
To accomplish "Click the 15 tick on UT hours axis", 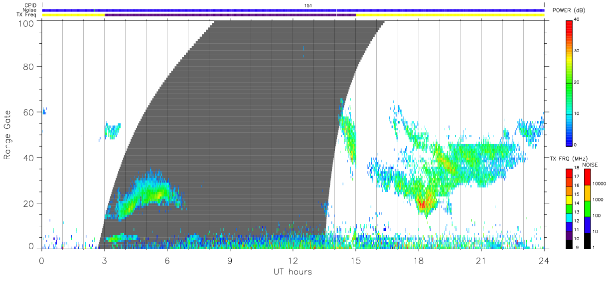I will (x=355, y=261).
